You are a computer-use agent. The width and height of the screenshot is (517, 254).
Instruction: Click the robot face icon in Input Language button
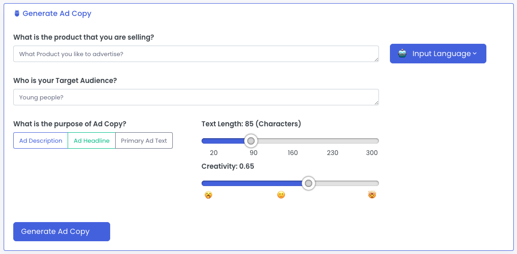[x=402, y=53]
